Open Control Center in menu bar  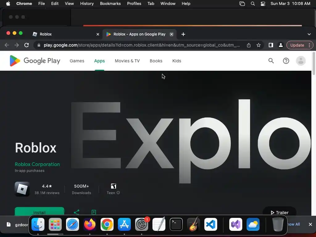coord(263,4)
